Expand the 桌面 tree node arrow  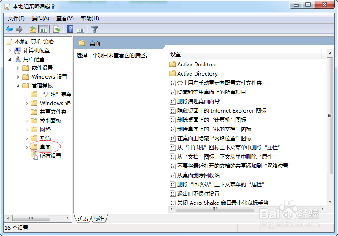coord(26,147)
